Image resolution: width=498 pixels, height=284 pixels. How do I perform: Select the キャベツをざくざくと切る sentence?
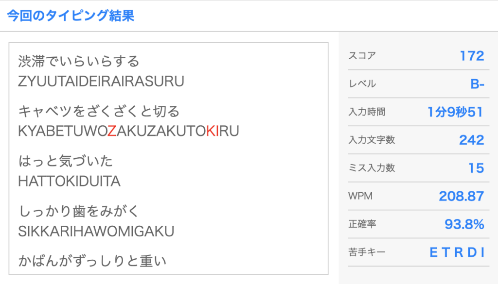(99, 112)
